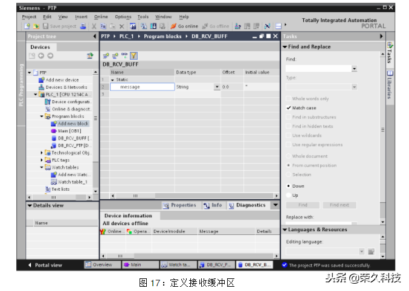Click the Cross-references toolbar icon
The width and height of the screenshot is (409, 291).
tap(268, 26)
